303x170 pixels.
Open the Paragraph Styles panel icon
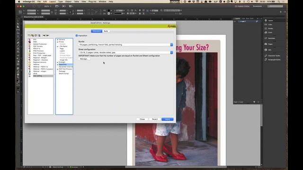click(x=266, y=59)
